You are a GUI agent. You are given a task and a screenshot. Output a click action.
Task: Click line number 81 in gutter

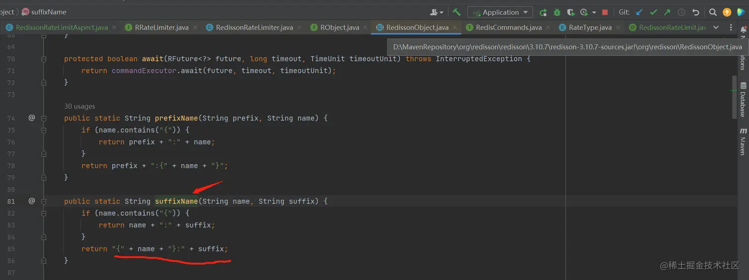tap(11, 201)
